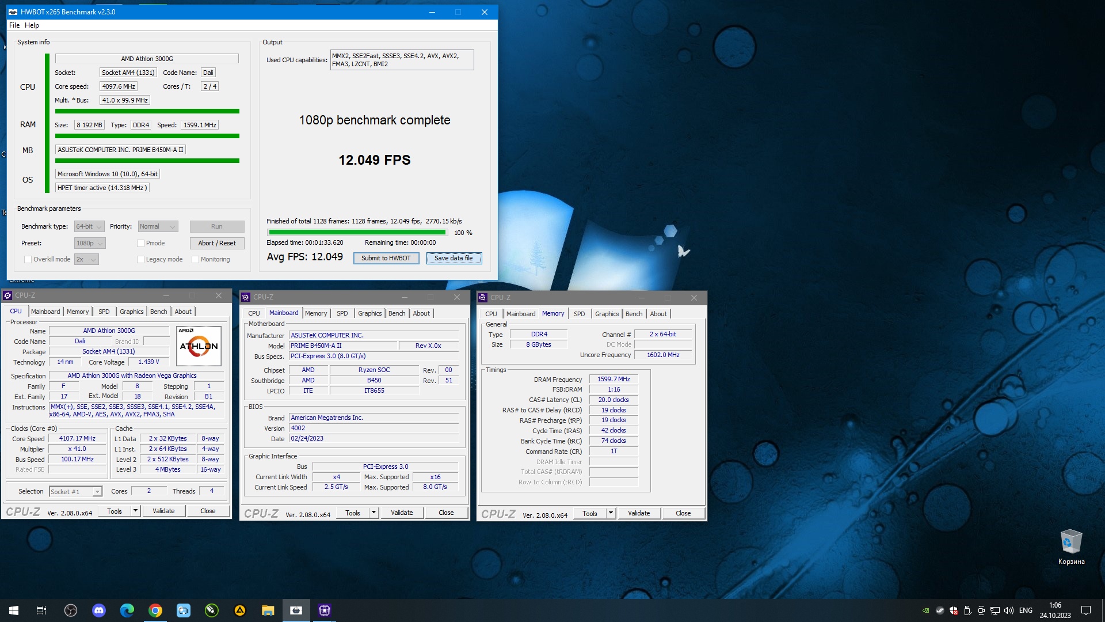The width and height of the screenshot is (1105, 622).
Task: Open the NVIDIA tray icon
Action: tap(925, 610)
